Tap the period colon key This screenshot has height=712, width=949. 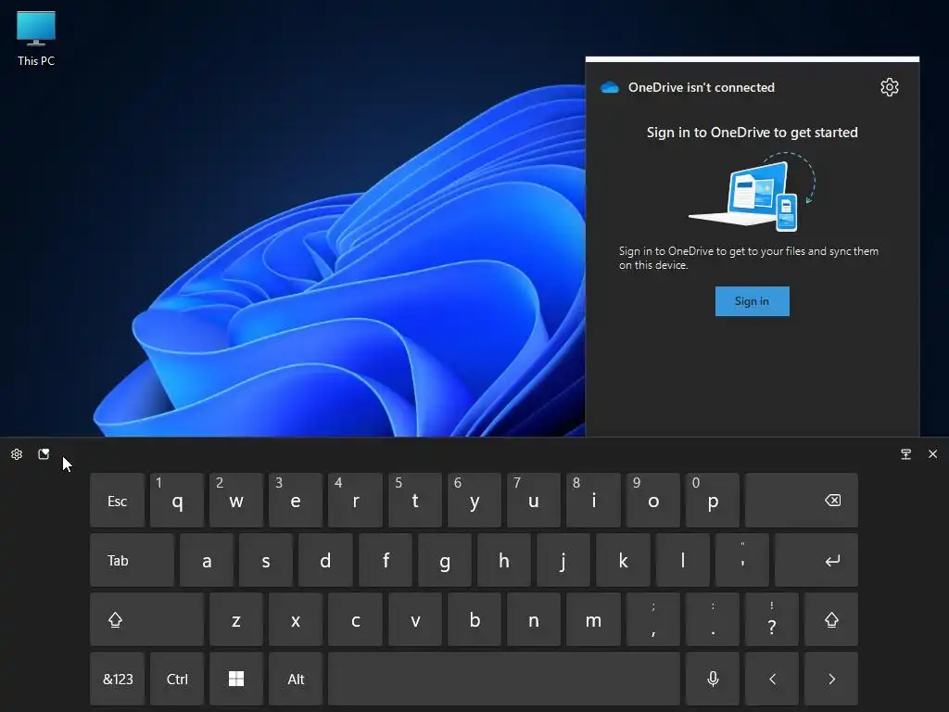pyautogui.click(x=713, y=619)
